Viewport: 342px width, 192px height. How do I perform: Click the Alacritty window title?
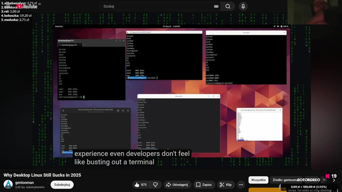pyautogui.click(x=179, y=96)
